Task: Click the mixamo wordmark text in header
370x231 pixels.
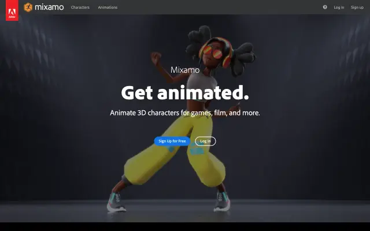Action: (x=49, y=7)
